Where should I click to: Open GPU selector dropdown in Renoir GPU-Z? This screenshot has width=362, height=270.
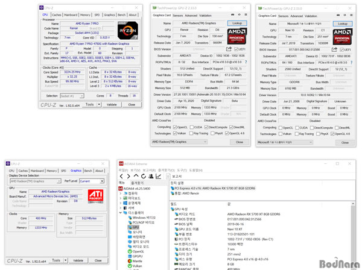179,142
